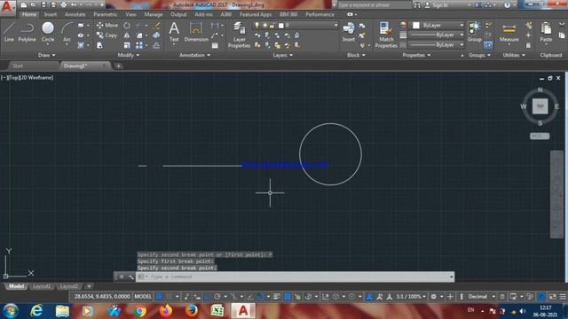The height and width of the screenshot is (319, 568).
Task: Toggle Hardware acceleration icon in status bar
Action: click(x=541, y=297)
